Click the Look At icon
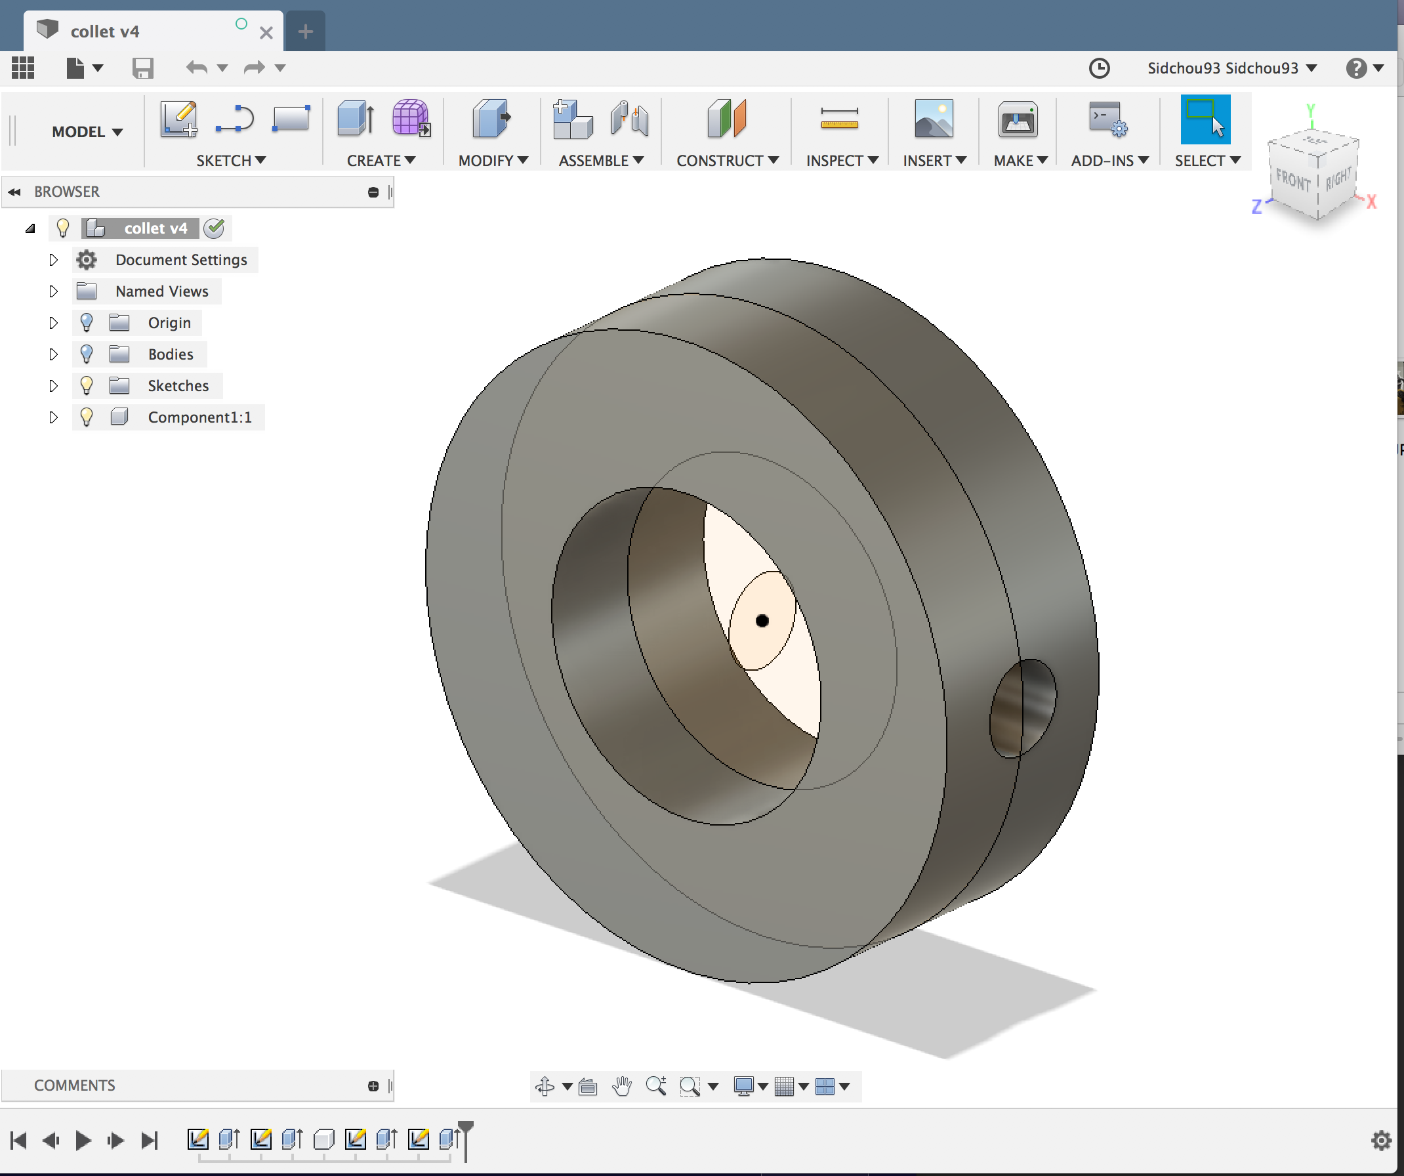1404x1176 pixels. pos(588,1086)
